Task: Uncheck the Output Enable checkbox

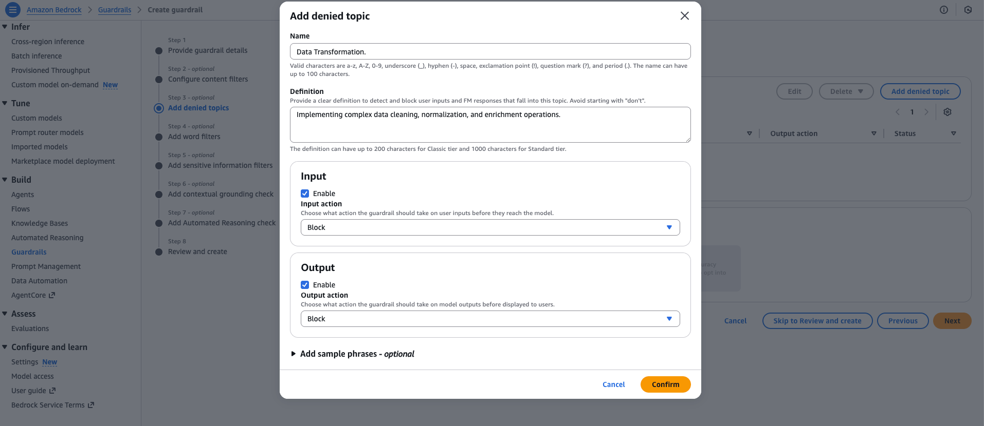Action: (x=305, y=285)
